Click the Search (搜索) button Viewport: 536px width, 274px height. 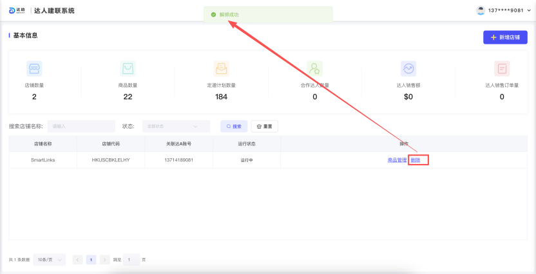234,126
